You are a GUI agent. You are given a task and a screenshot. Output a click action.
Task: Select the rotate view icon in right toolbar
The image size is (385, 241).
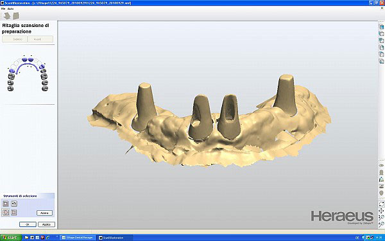[x=381, y=204]
